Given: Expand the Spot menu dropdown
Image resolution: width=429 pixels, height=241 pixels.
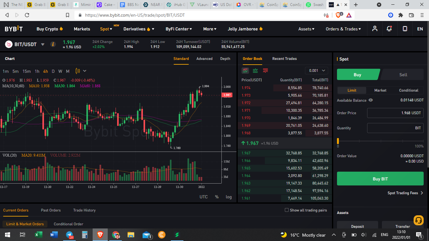Looking at the screenshot, I should [x=106, y=29].
